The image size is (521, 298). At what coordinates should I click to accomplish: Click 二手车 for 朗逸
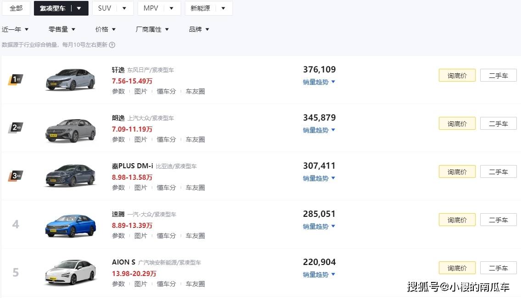[499, 124]
